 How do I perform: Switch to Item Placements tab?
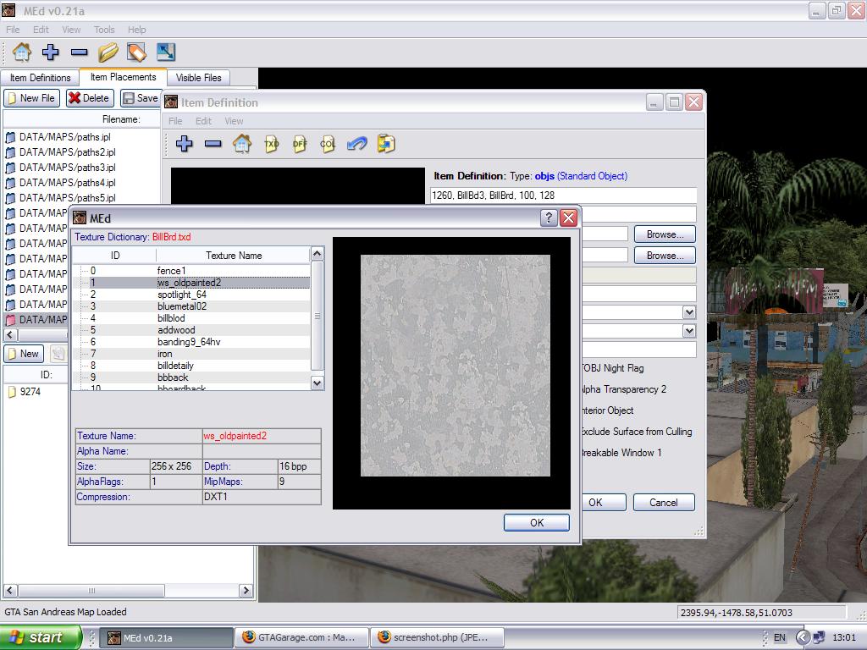click(124, 77)
